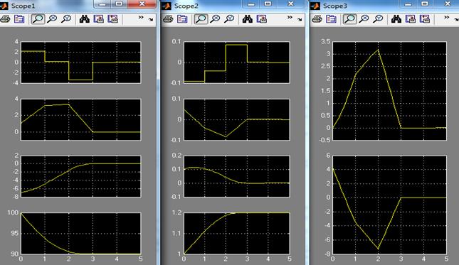Viewport: 459px width, 265px height.
Task: Expand Scope2 toolbar overflow chevron
Action: coord(290,18)
